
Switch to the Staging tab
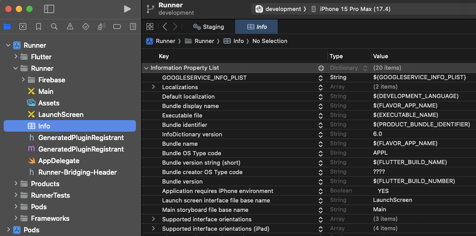tap(208, 27)
